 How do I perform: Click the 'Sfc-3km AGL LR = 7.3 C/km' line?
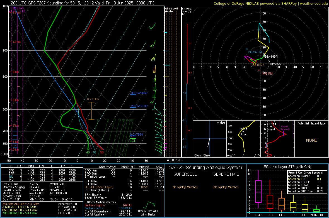tap(21, 204)
